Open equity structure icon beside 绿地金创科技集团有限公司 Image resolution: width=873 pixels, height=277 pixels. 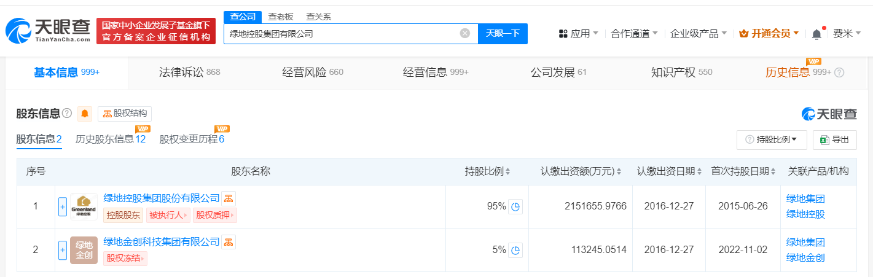click(x=229, y=241)
